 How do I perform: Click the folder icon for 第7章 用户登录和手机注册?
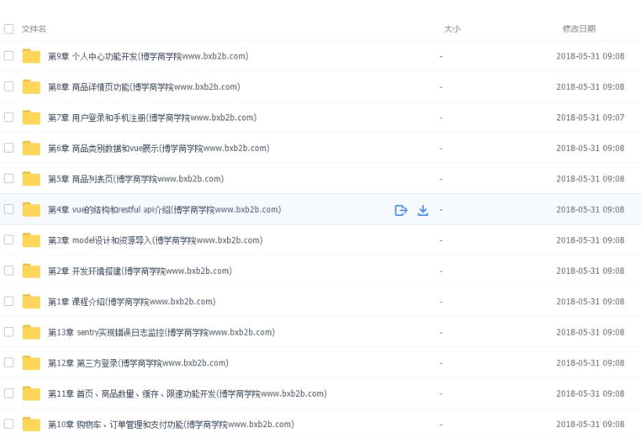pos(31,117)
